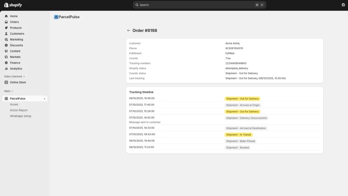
Task: Click the ParcelPulse app icon in sidebar
Action: pos(6,98)
